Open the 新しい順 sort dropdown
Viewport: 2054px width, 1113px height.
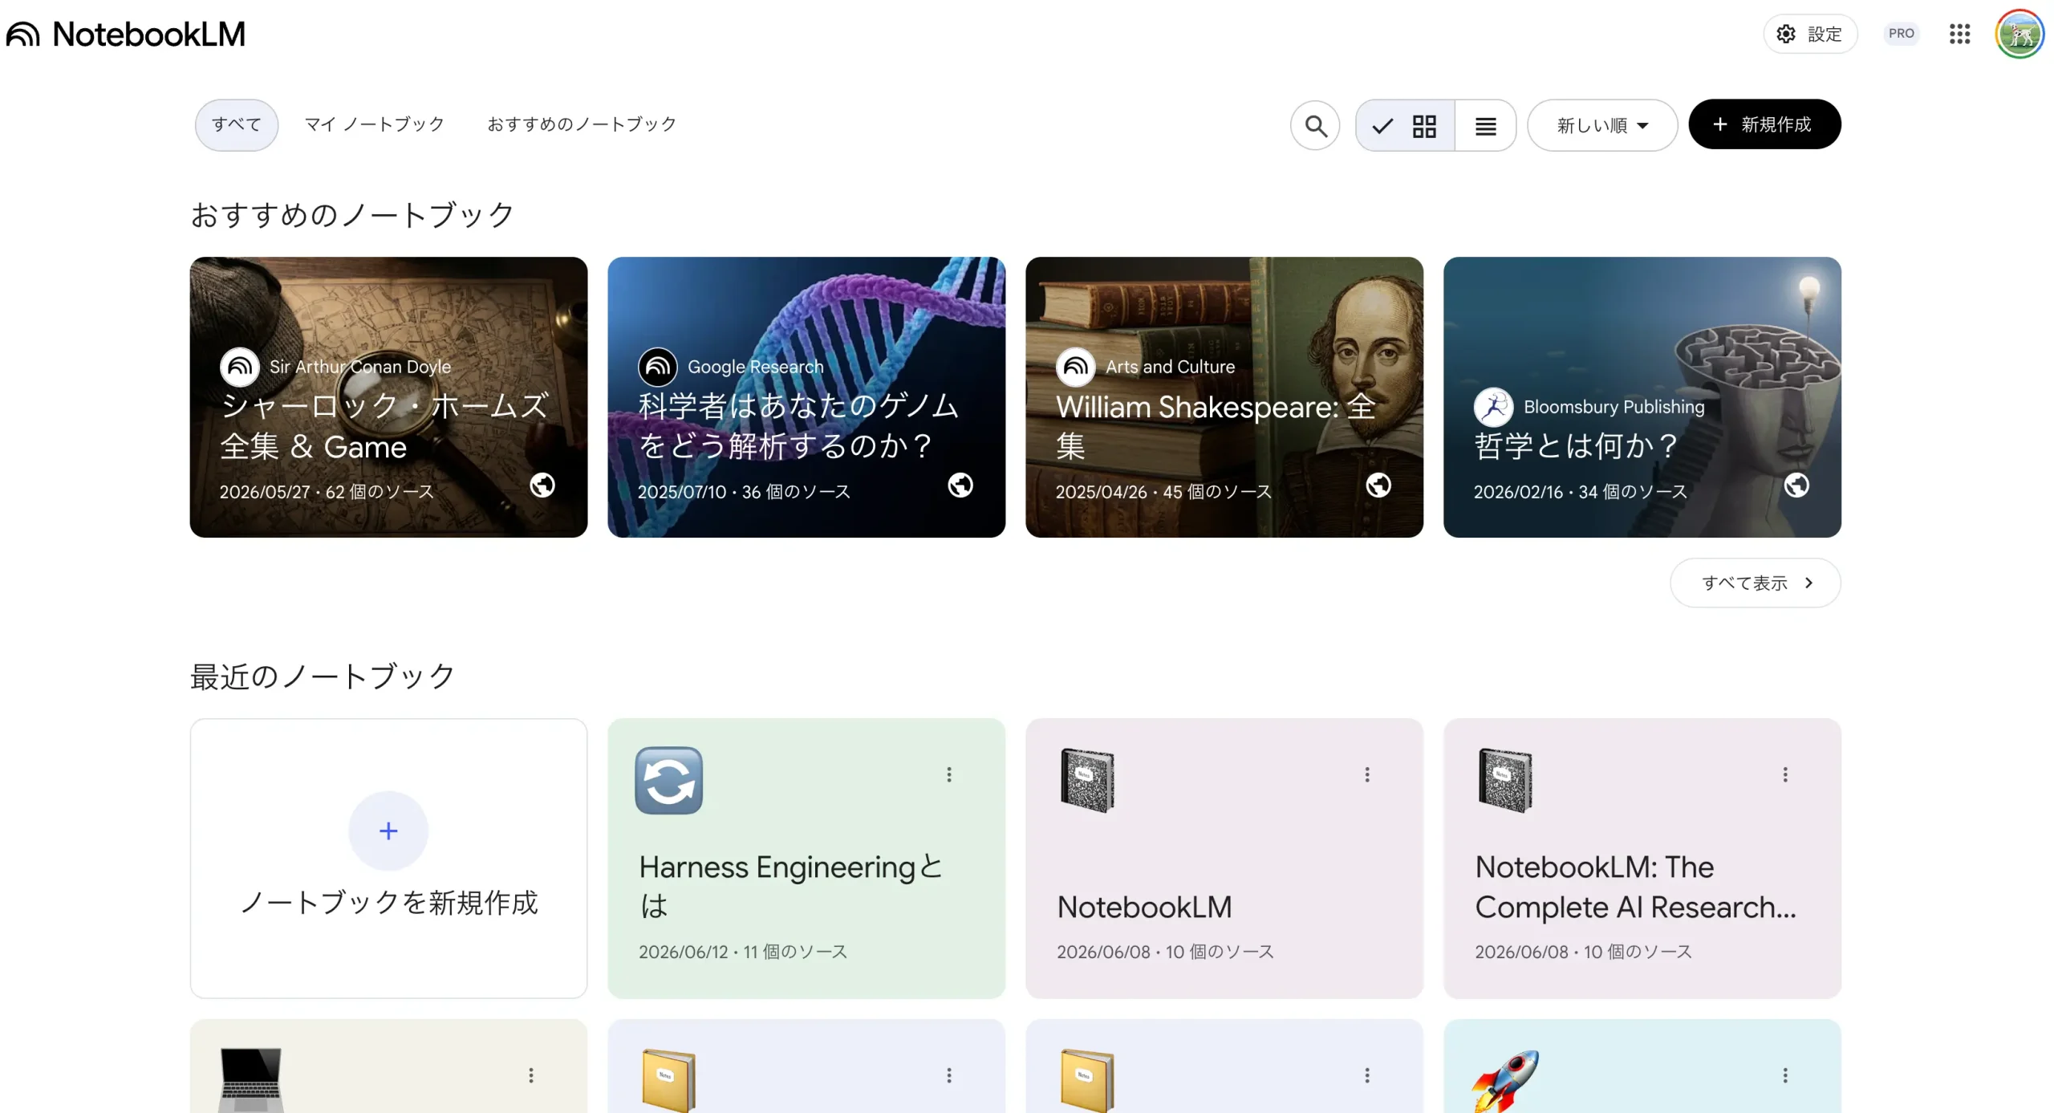pyautogui.click(x=1601, y=125)
